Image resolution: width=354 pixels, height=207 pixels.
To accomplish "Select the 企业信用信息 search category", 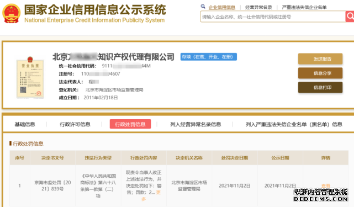I will pyautogui.click(x=221, y=7).
